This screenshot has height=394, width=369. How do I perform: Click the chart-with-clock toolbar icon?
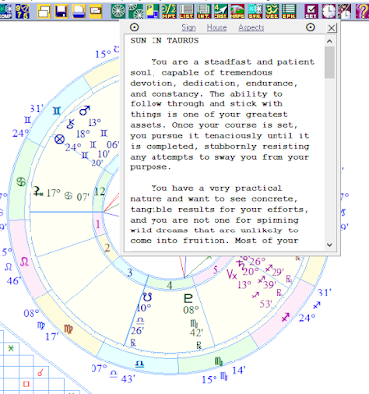344,11
